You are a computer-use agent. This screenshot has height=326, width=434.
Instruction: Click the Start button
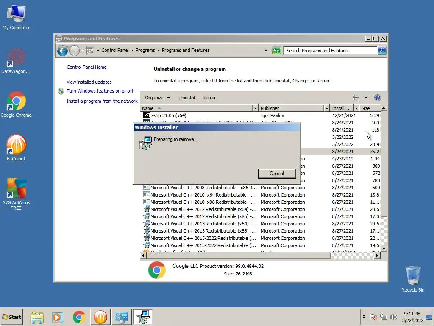[11, 317]
